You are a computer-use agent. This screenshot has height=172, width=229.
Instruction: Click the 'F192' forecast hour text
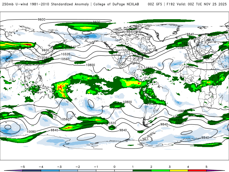[171, 4]
